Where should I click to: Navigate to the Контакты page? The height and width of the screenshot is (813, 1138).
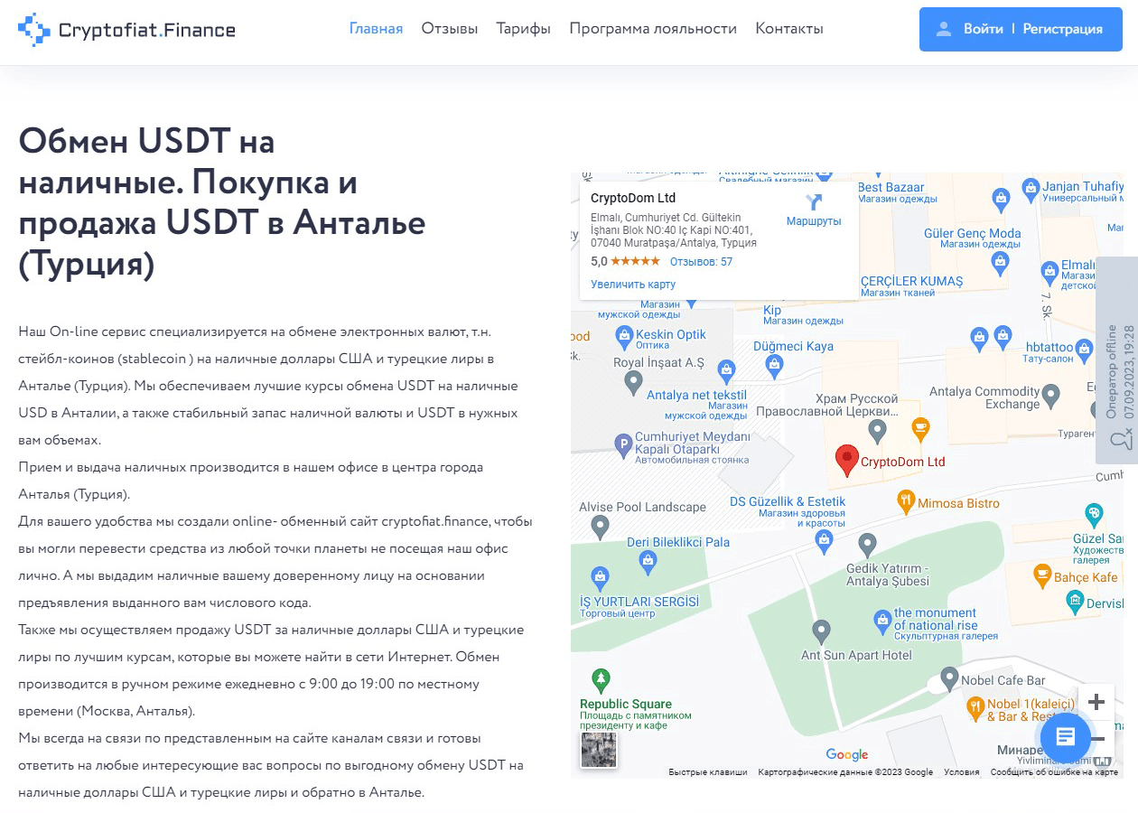pyautogui.click(x=789, y=29)
